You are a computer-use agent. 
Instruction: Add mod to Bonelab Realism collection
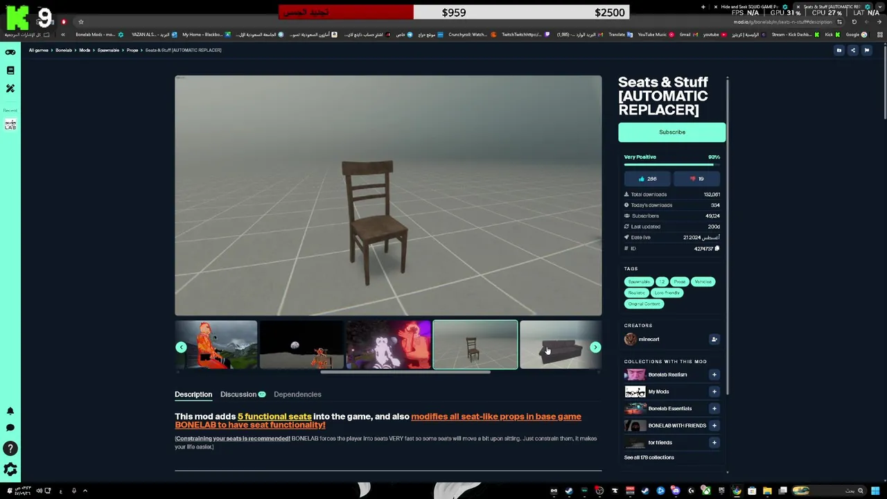tap(714, 374)
